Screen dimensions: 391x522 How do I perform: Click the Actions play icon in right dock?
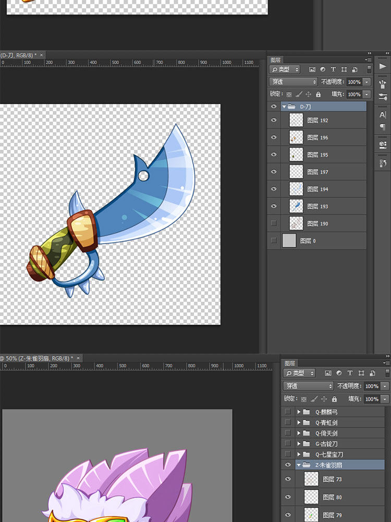point(383,66)
